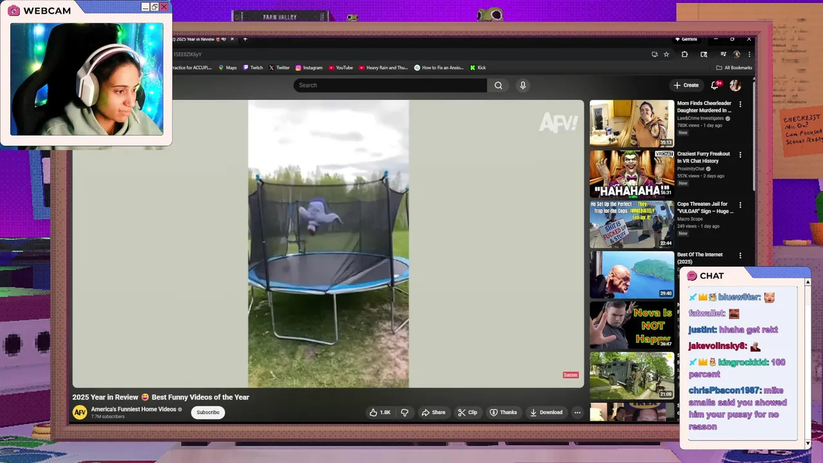Open the YouTube bookmark
Screen dimensions: 823x463
[x=341, y=68]
